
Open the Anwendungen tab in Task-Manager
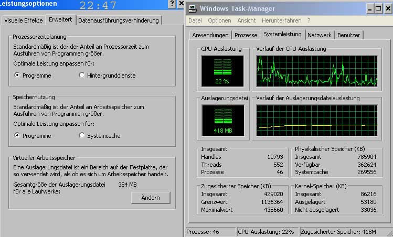tap(210, 35)
